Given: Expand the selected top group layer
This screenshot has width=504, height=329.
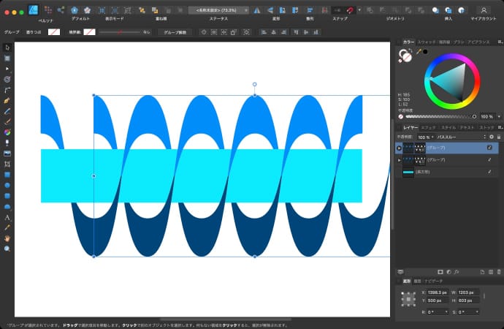Looking at the screenshot, I should coord(399,147).
